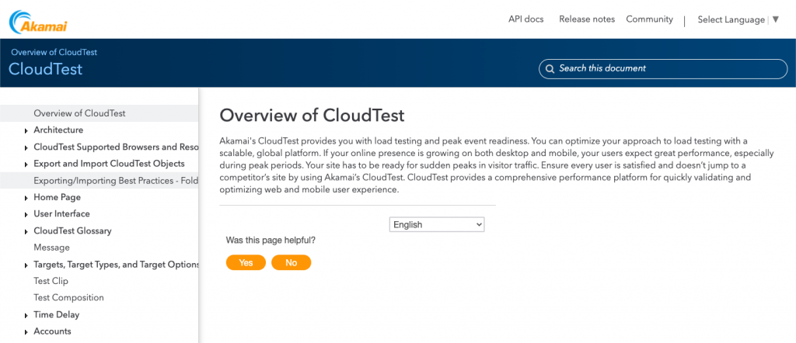Expand CloudTest Supported Browsers arrow

tap(26, 148)
